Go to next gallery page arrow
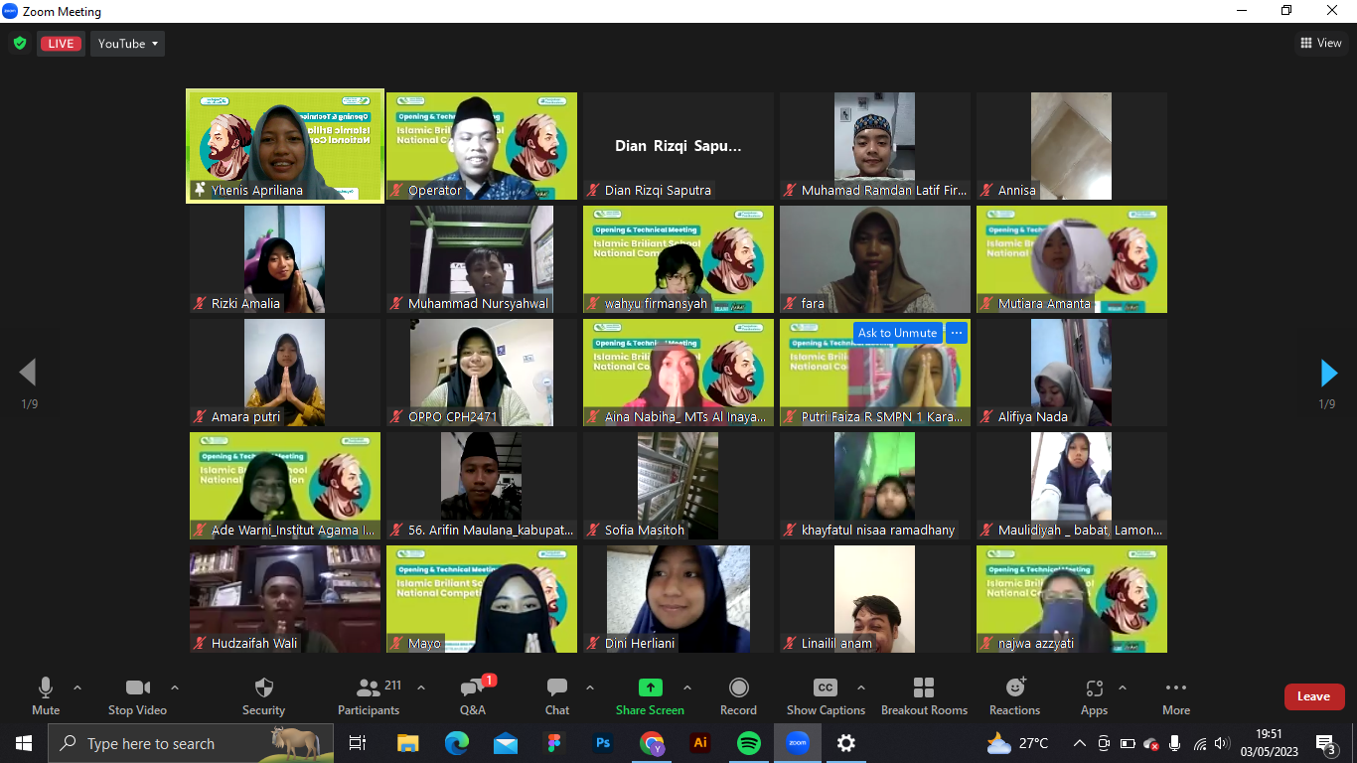The width and height of the screenshot is (1357, 763). coord(1328,373)
